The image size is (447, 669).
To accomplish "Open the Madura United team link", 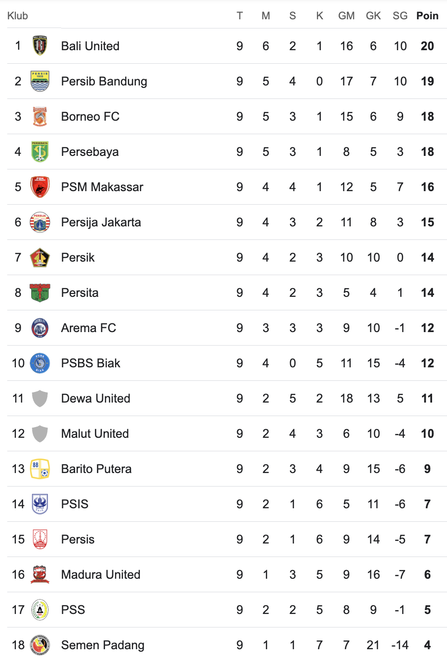I will point(101,574).
